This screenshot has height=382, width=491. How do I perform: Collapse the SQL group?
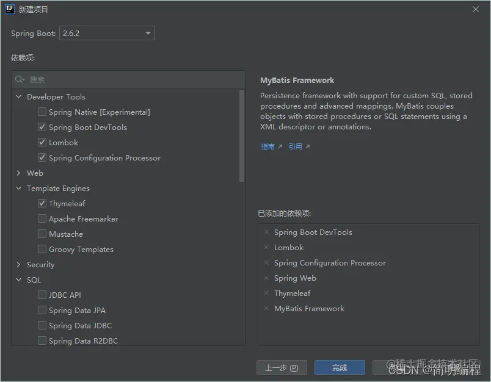[x=19, y=279]
